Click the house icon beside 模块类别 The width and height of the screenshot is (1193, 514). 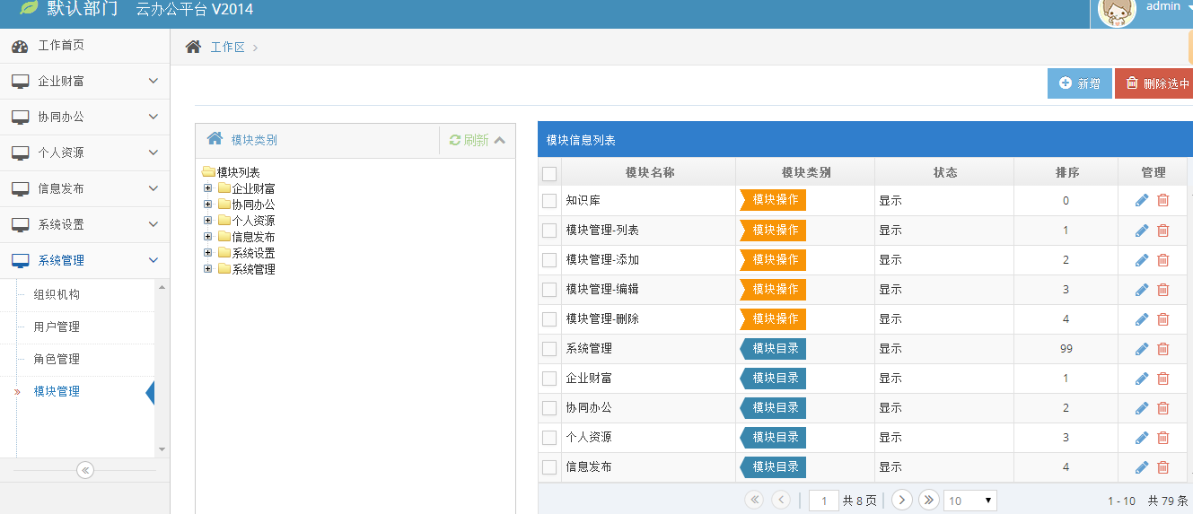point(215,139)
